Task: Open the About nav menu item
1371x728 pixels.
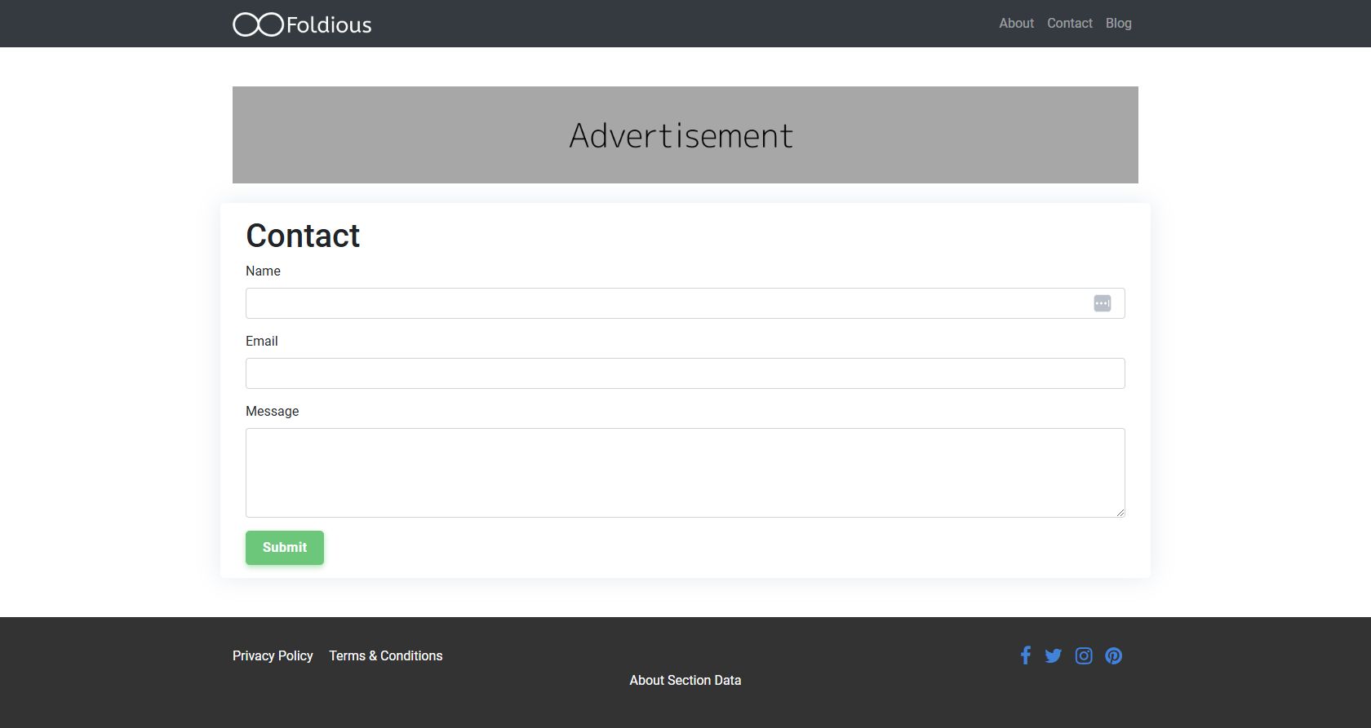Action: 1016,24
